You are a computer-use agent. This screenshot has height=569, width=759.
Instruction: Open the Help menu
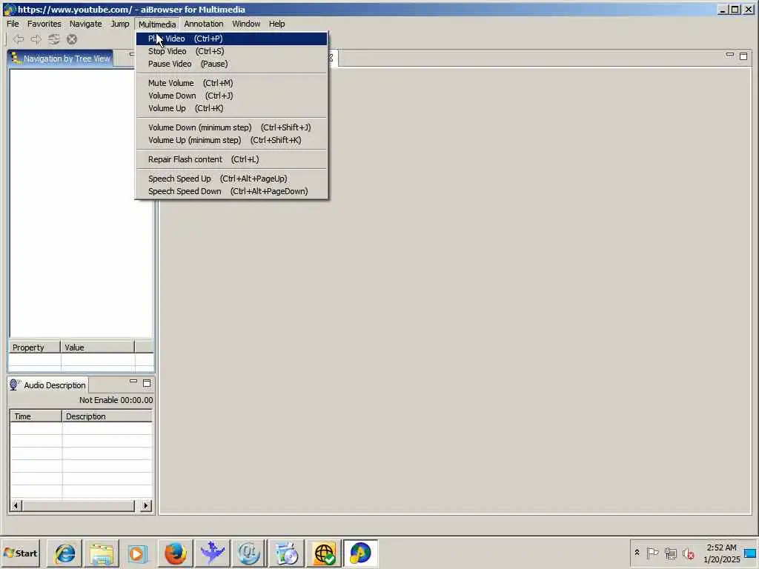click(x=277, y=24)
